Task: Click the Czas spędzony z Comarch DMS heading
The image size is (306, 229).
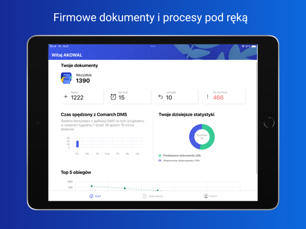Action: pyautogui.click(x=94, y=114)
